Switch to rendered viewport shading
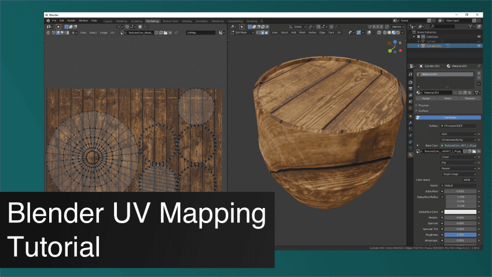The image size is (492, 277). (x=398, y=32)
